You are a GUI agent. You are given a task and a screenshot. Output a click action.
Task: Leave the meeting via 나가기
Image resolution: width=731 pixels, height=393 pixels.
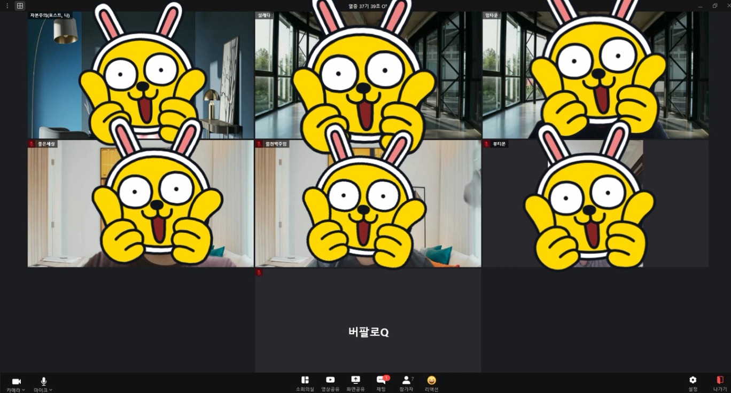pos(720,380)
